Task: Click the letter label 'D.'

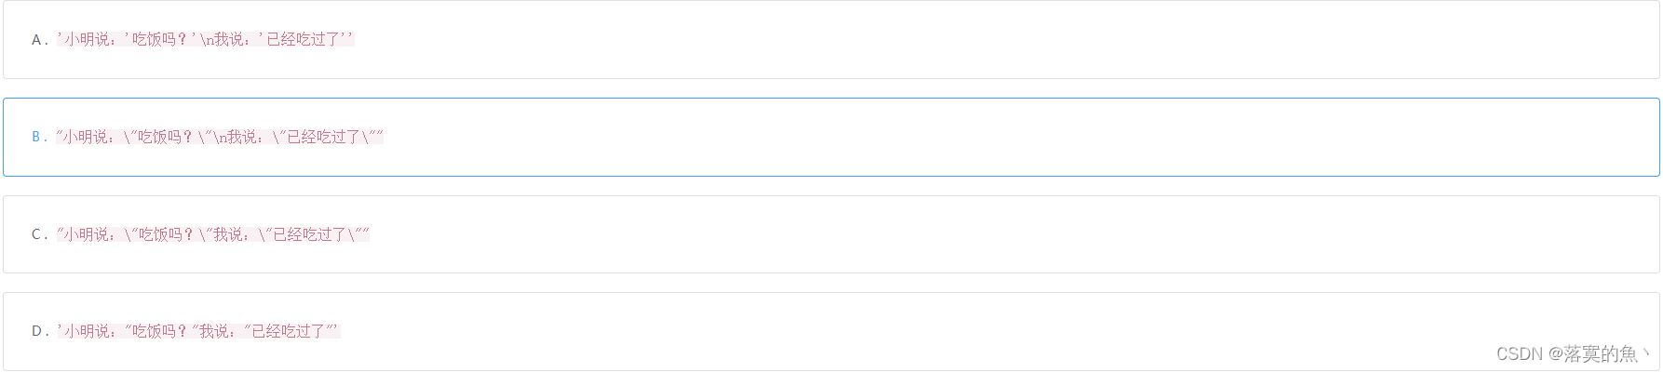Action: 39,331
